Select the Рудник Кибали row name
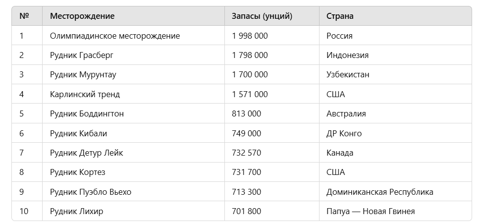The image size is (483, 224). tap(78, 133)
